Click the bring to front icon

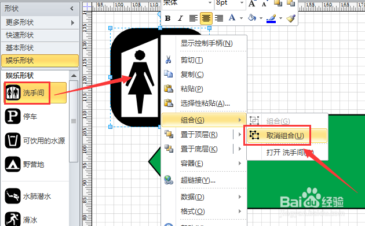click(x=169, y=134)
